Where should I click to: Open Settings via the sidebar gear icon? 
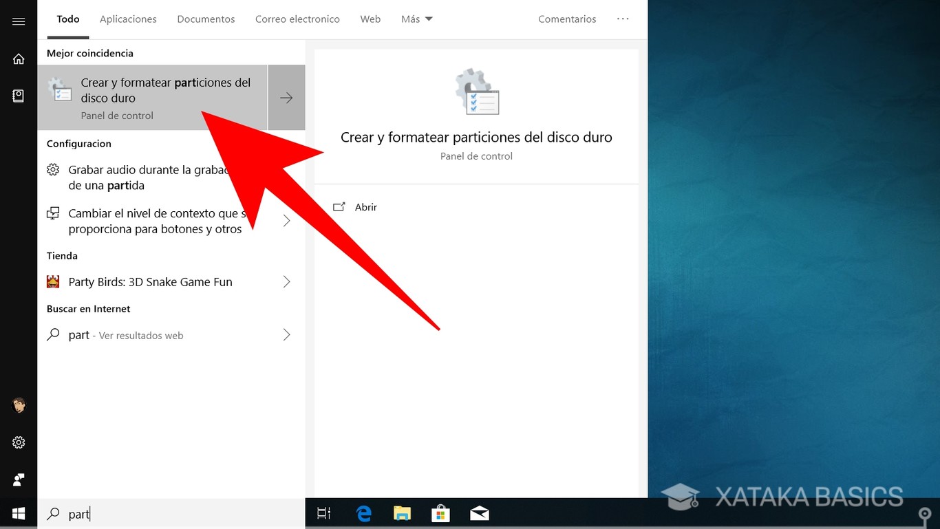click(x=18, y=442)
